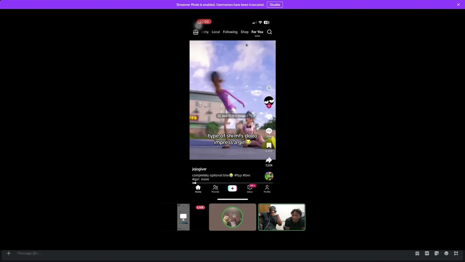Send a gift from chat bar

[x=417, y=253]
